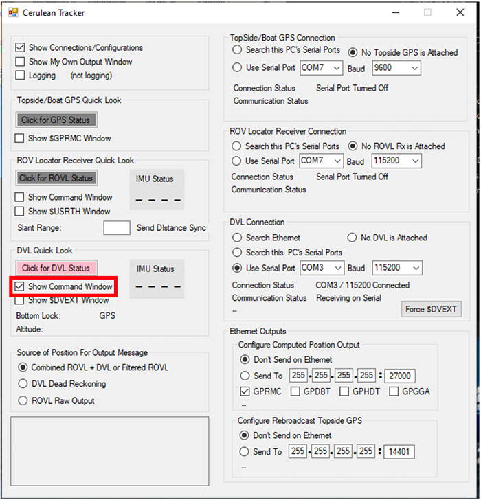The height and width of the screenshot is (500, 481).
Task: Uncheck Show Connections/Configurations checkbox
Action: point(20,47)
